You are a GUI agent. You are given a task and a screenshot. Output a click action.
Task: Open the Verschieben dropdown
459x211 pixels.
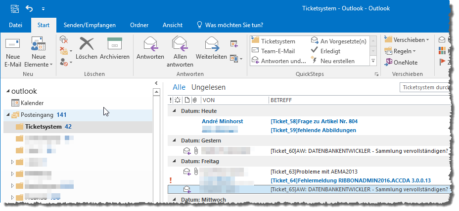(407, 40)
